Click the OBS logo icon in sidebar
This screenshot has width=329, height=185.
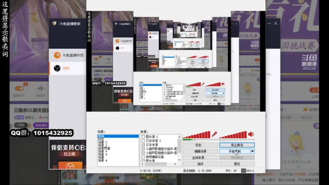(57, 68)
